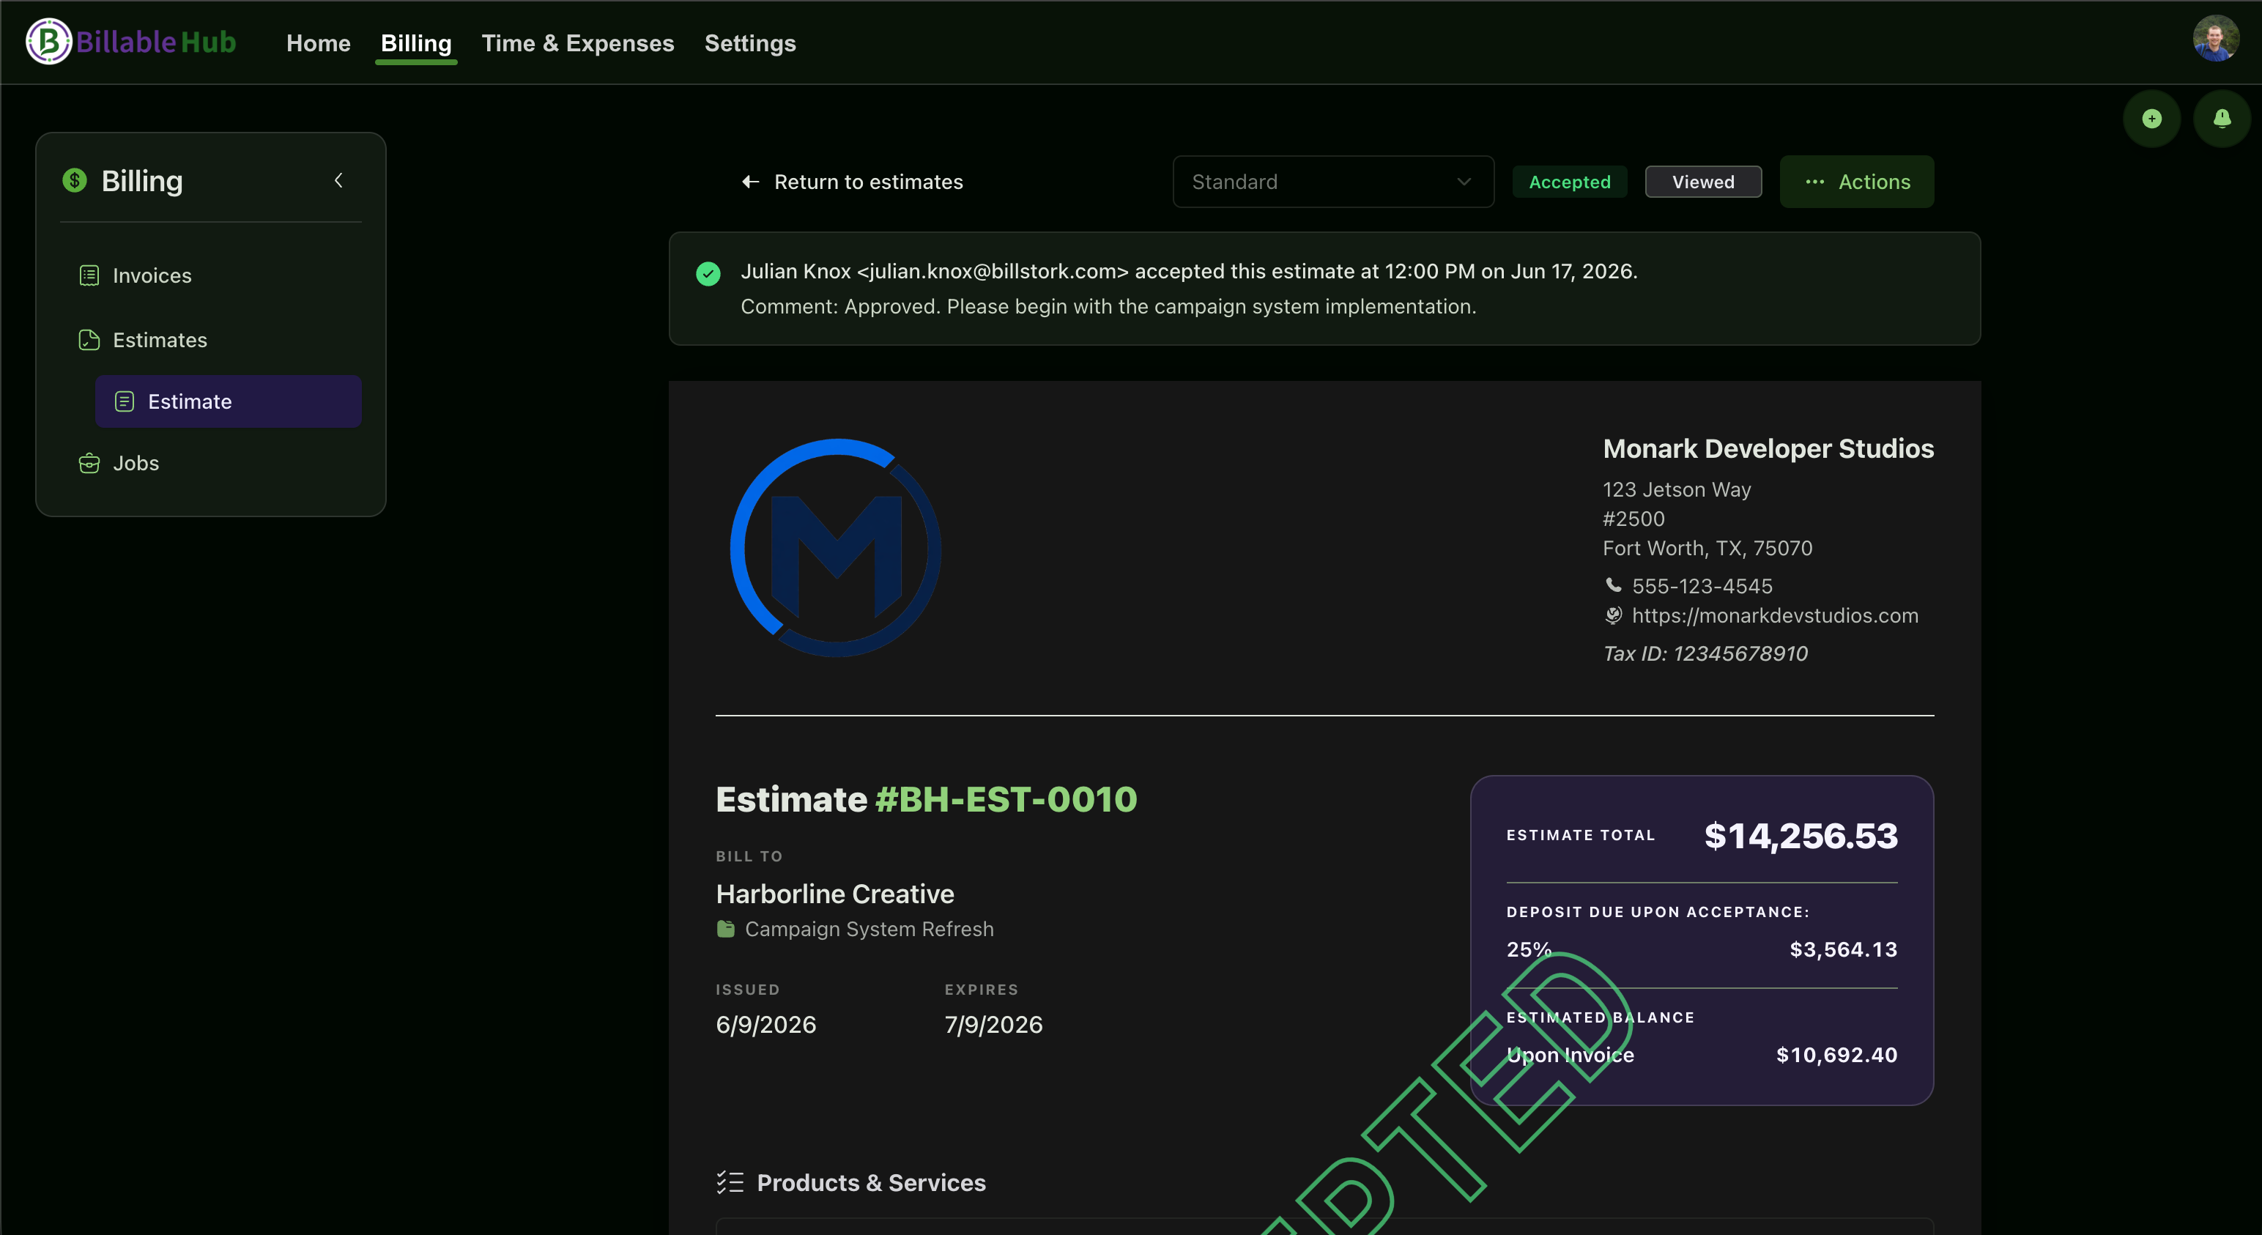This screenshot has height=1235, width=2262.
Task: Open the Standard template dropdown
Action: coord(1333,182)
